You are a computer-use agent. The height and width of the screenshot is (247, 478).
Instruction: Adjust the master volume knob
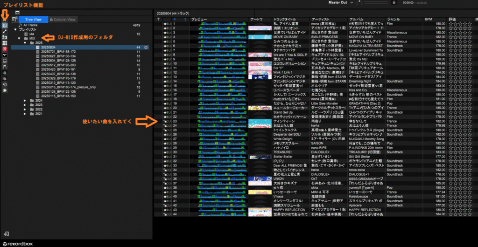coord(359,3)
